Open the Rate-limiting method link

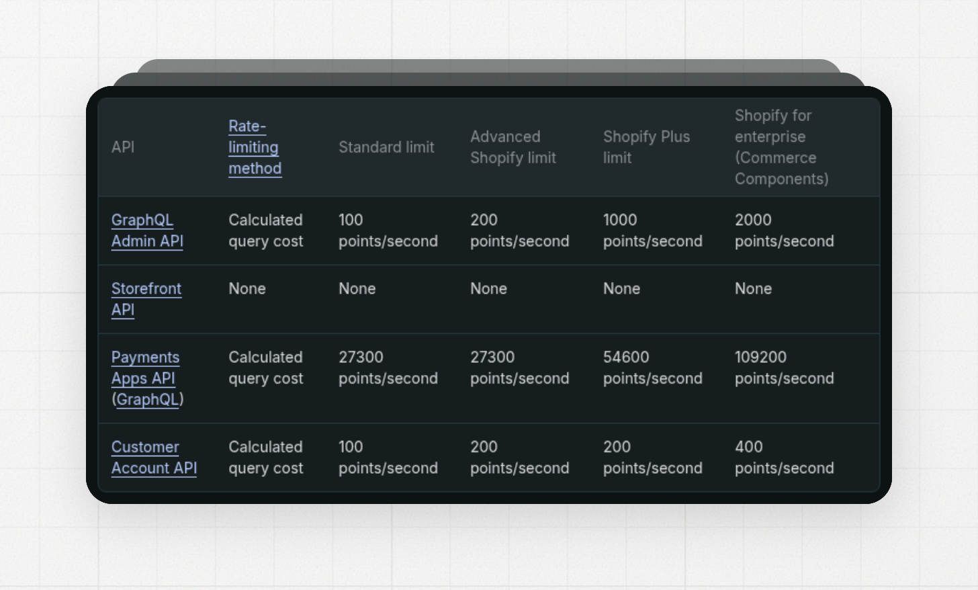(x=255, y=147)
